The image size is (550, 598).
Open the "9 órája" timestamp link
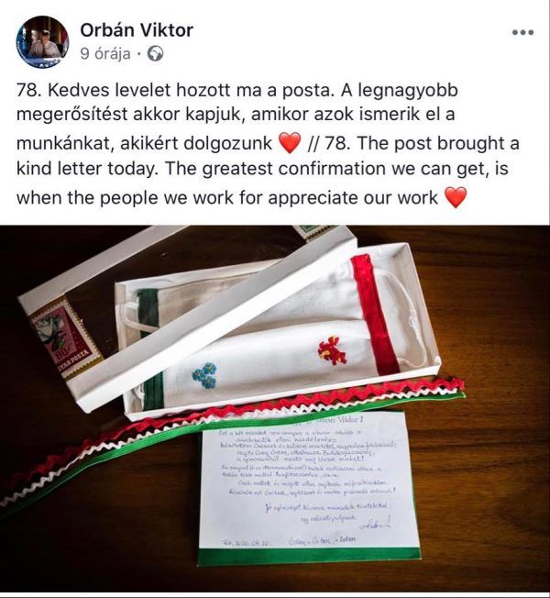tap(105, 54)
